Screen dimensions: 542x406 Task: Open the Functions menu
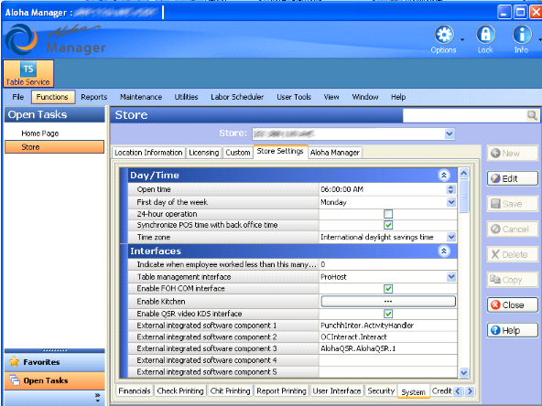pyautogui.click(x=52, y=97)
